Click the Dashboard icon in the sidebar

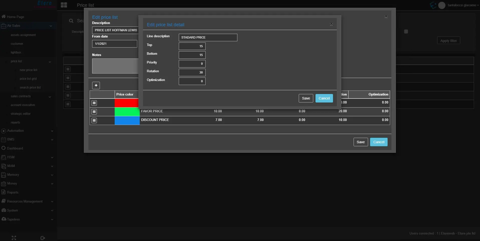tap(4, 148)
